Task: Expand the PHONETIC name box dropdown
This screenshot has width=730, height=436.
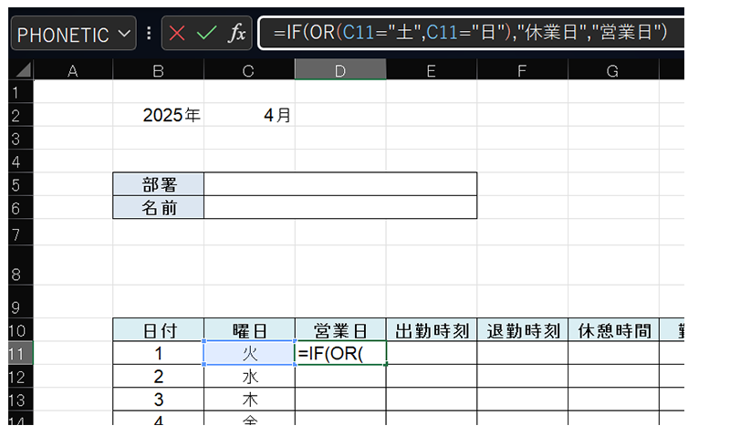Action: (125, 35)
